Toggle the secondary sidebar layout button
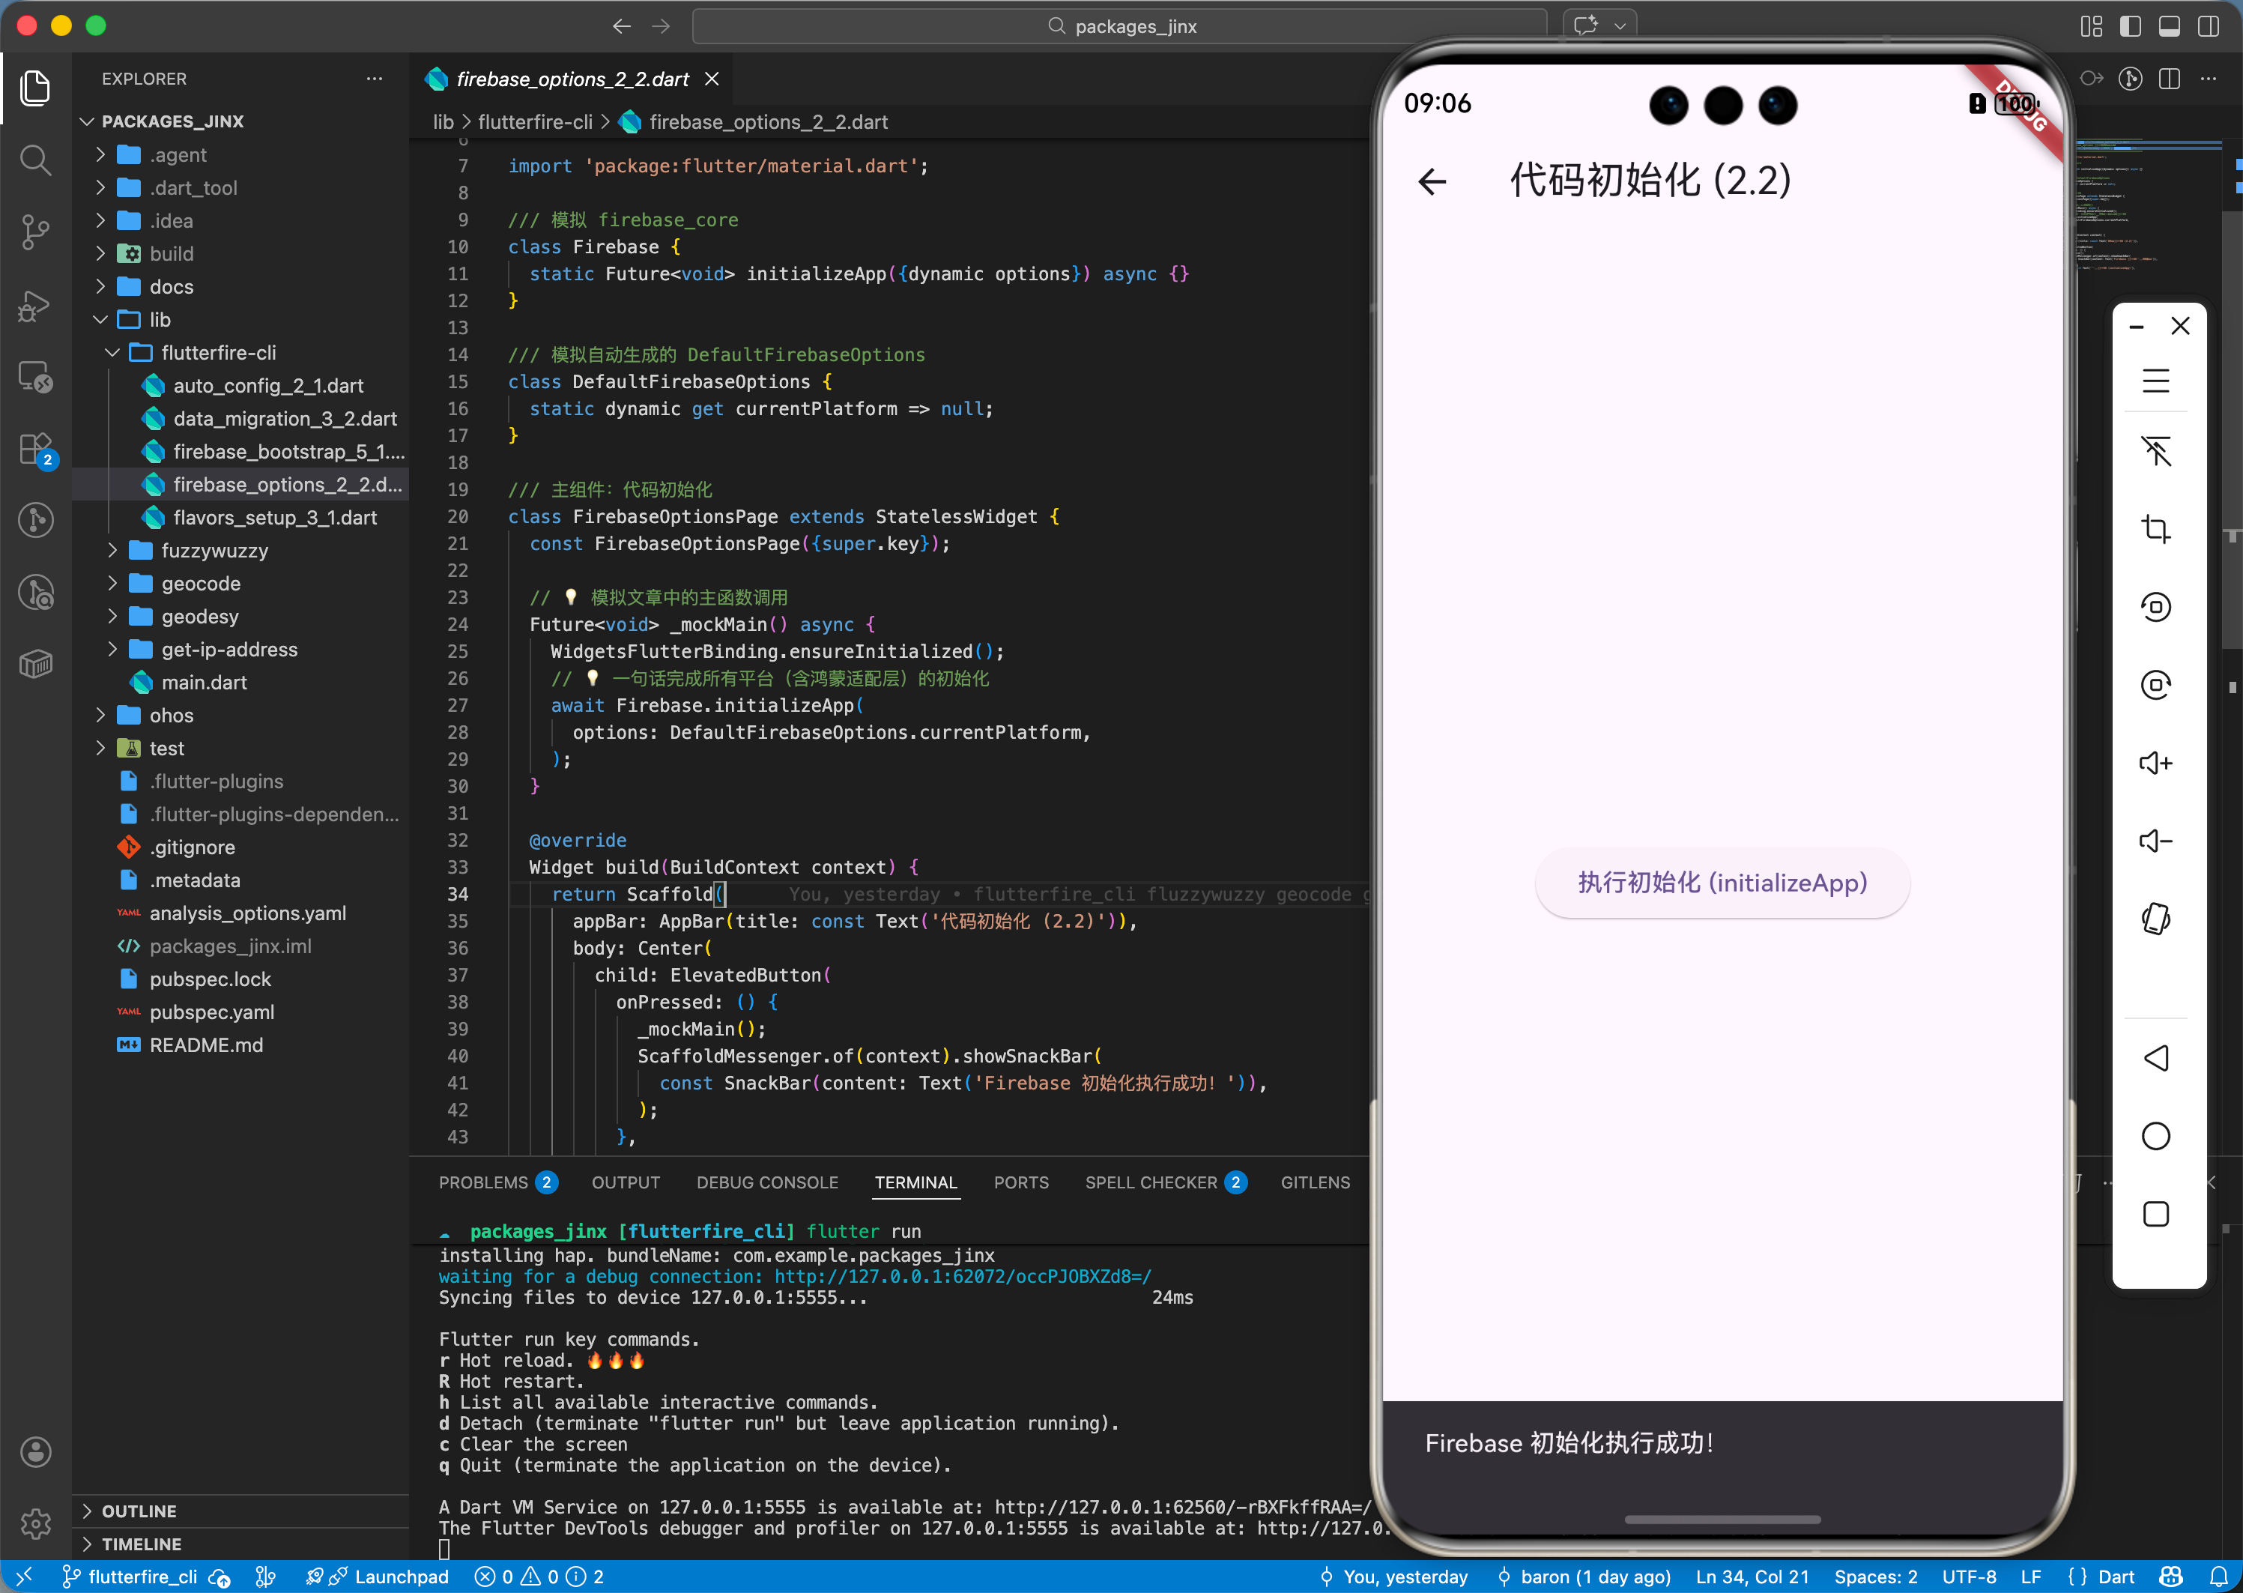2243x1593 pixels. [x=2208, y=26]
